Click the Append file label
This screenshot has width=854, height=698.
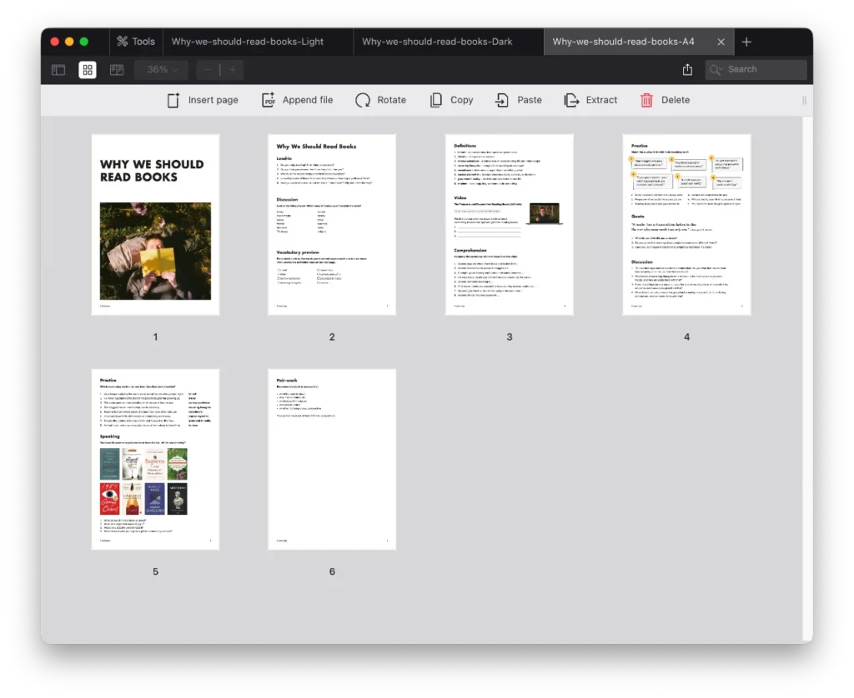click(x=307, y=100)
